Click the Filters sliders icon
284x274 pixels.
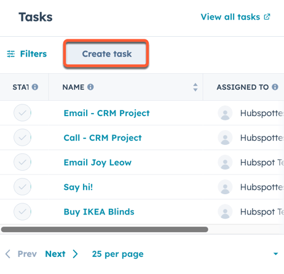[x=11, y=54]
